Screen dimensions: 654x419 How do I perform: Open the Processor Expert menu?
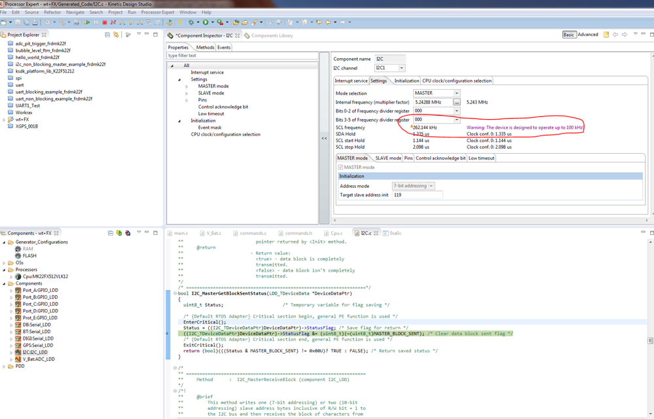click(x=158, y=12)
